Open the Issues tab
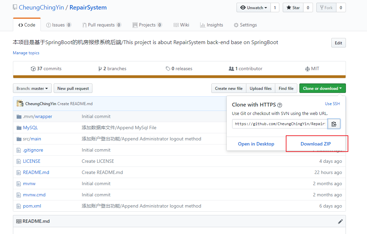 coord(59,25)
